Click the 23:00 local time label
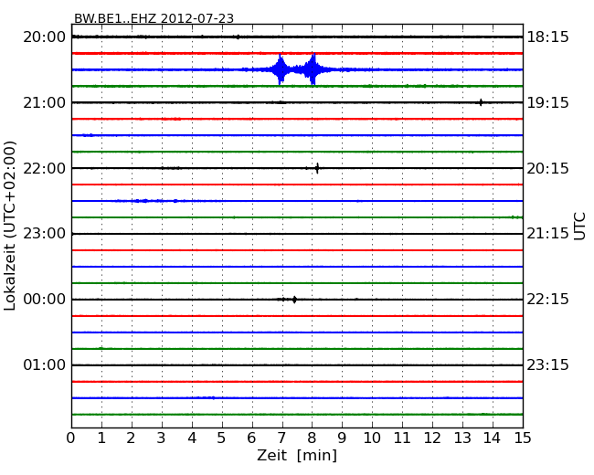Screen dimensions: 594x475 tap(45, 234)
